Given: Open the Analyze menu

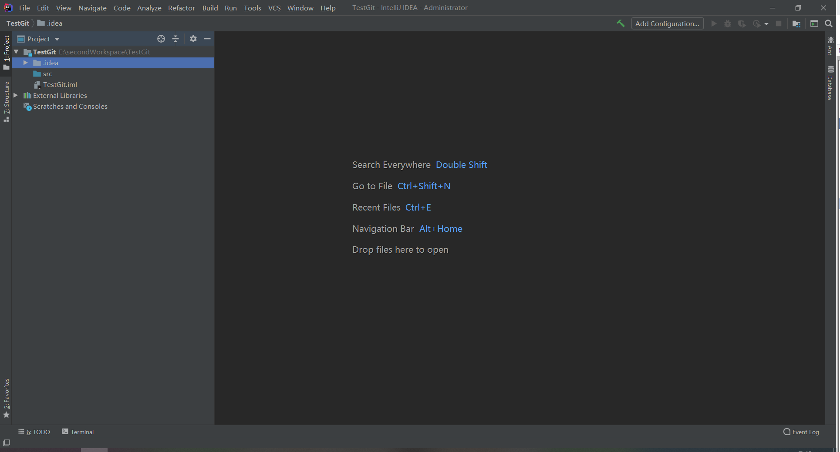Looking at the screenshot, I should [x=149, y=8].
